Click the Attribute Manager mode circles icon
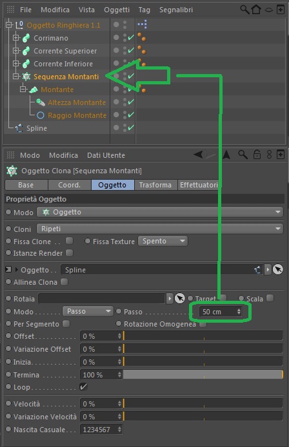The height and width of the screenshot is (447, 289). pyautogui.click(x=269, y=155)
